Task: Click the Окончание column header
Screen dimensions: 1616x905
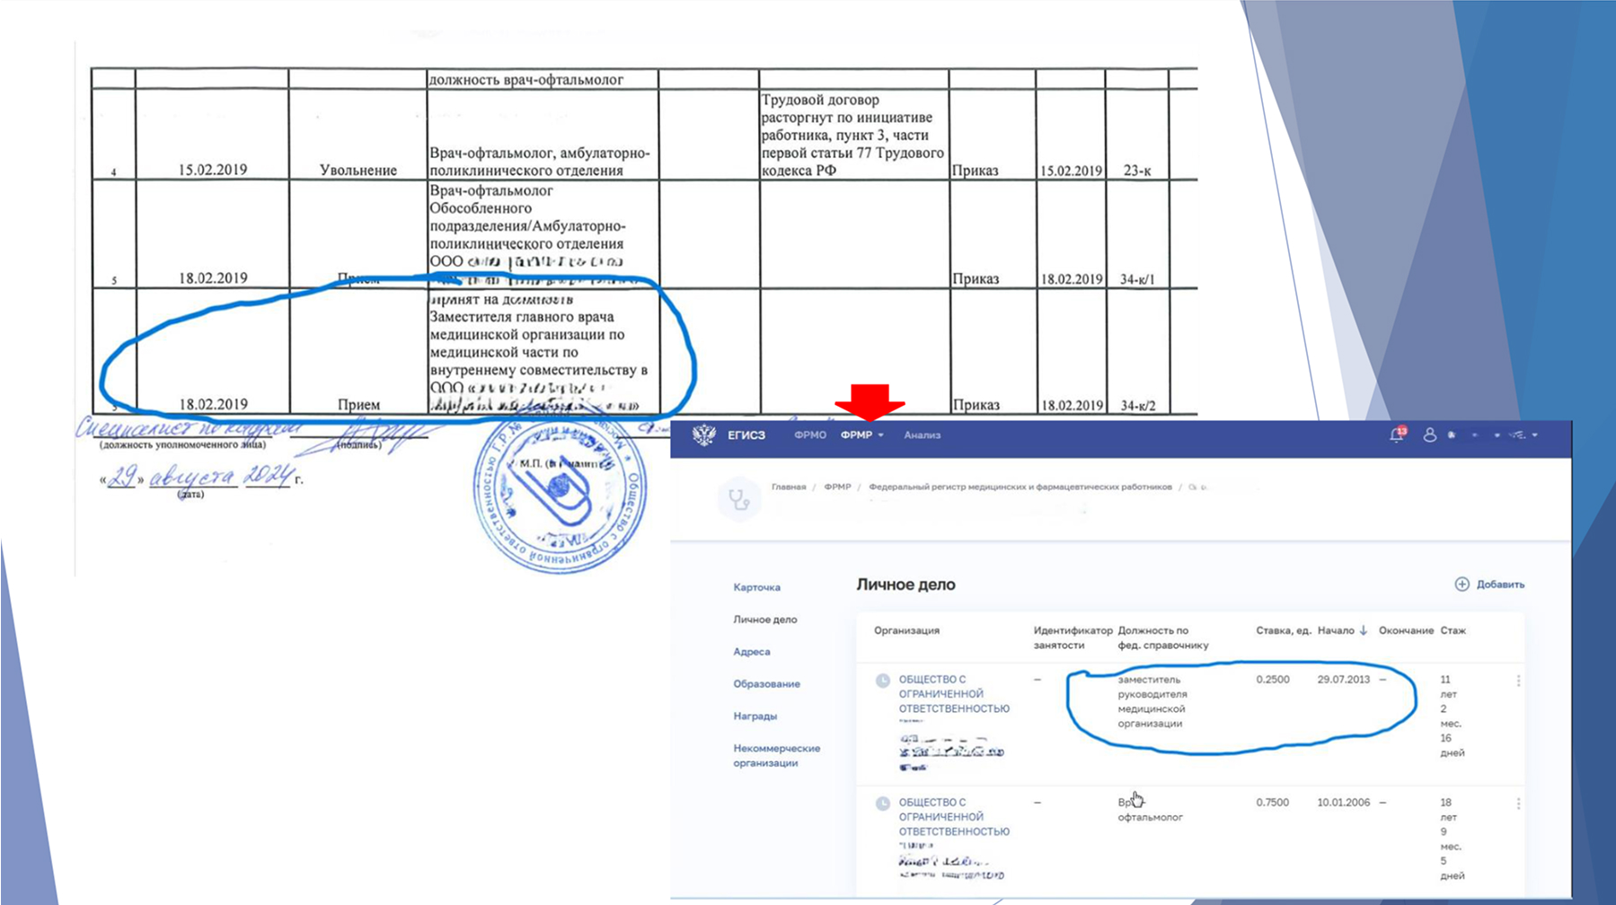Action: (x=1406, y=630)
